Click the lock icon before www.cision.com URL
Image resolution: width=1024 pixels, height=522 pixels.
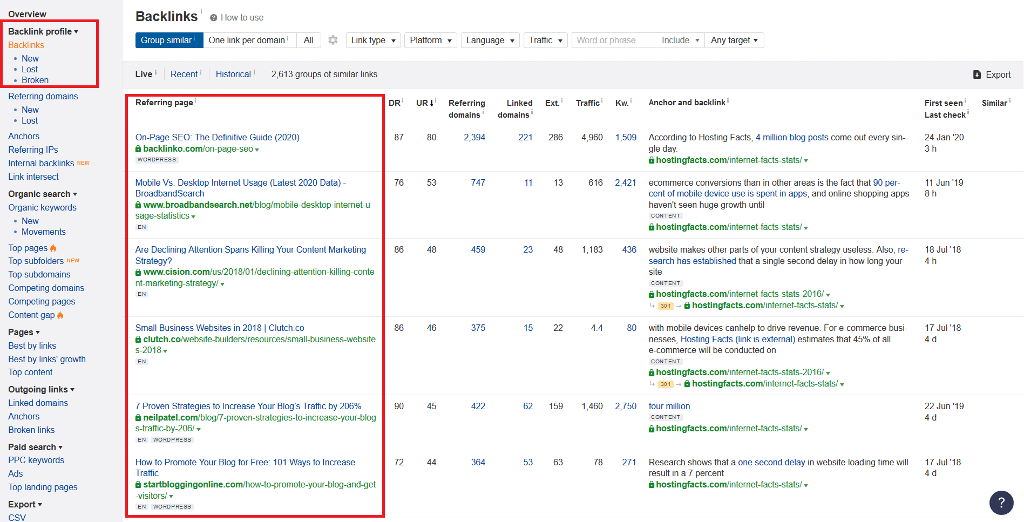click(138, 272)
